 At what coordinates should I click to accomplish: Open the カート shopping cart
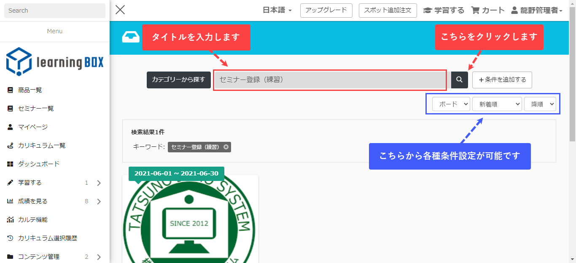487,11
